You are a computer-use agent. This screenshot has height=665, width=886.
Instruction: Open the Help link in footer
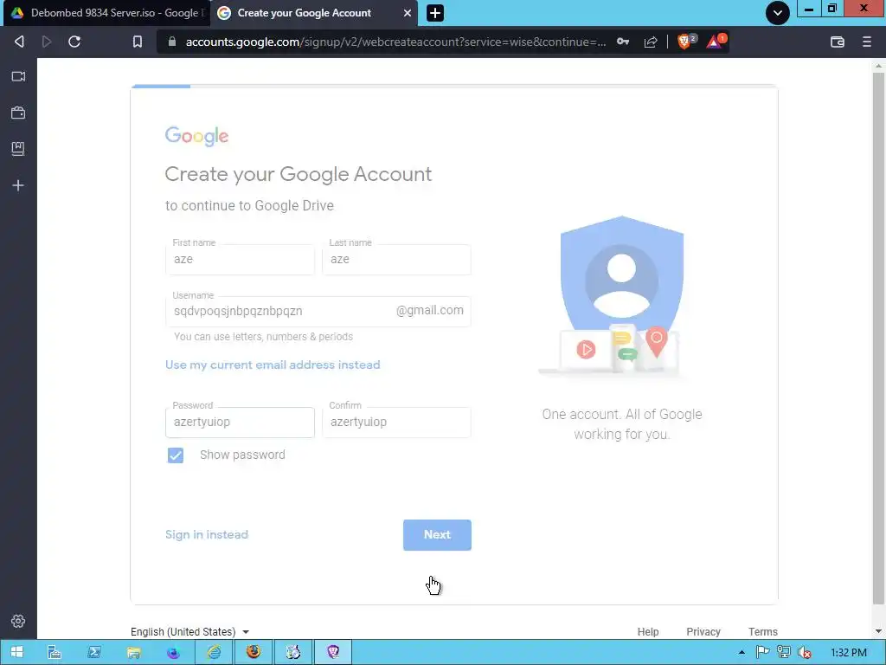pyautogui.click(x=647, y=631)
